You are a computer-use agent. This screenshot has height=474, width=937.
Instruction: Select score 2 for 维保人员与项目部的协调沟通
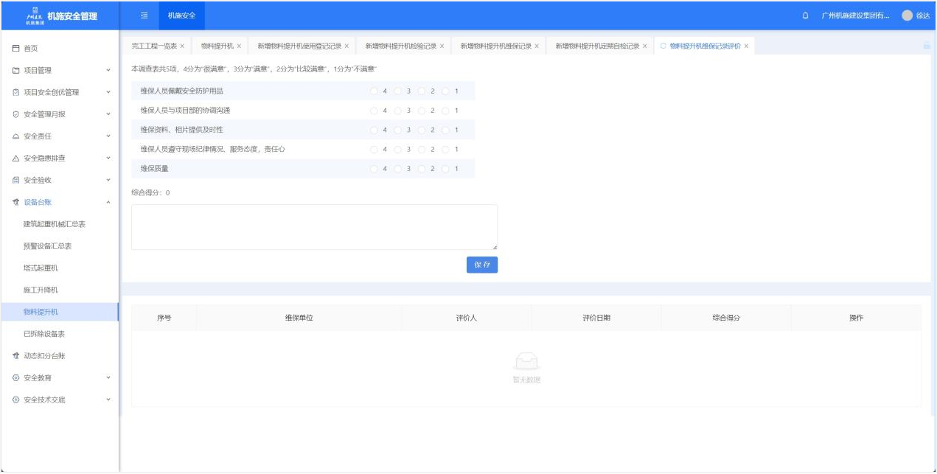click(x=422, y=111)
